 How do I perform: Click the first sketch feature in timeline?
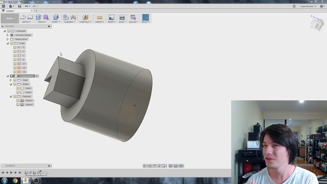point(26,173)
